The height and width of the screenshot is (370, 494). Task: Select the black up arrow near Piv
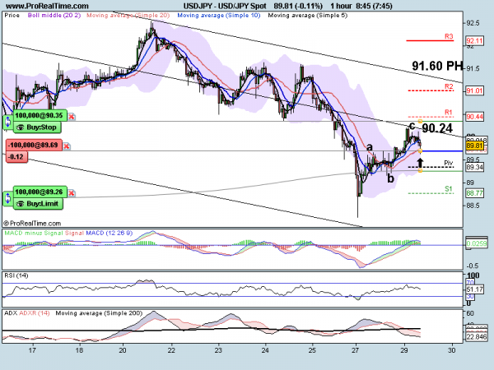click(419, 163)
